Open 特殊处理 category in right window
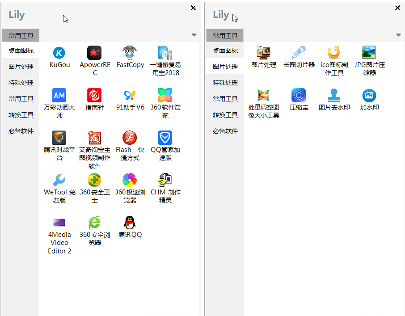This screenshot has width=405, height=316. pyautogui.click(x=225, y=83)
